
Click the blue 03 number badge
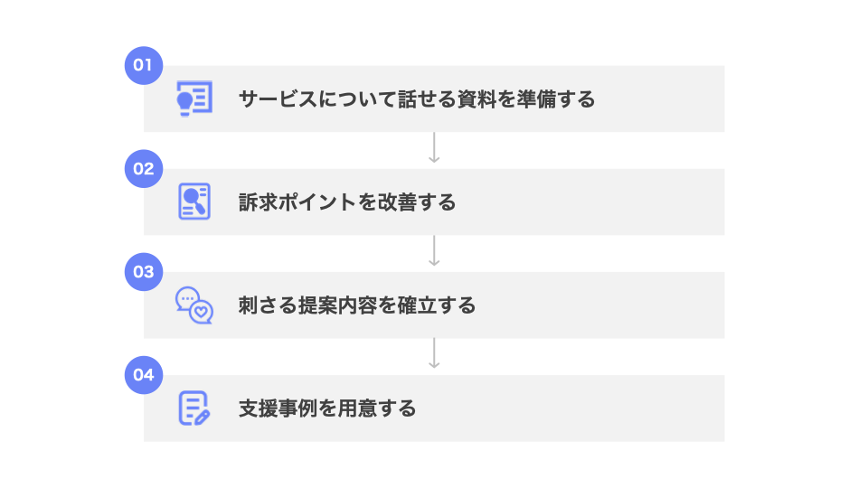point(143,271)
